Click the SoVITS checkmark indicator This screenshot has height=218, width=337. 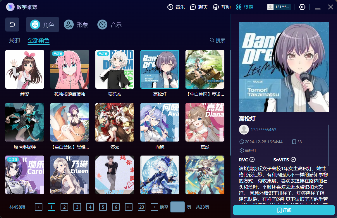click(293, 160)
